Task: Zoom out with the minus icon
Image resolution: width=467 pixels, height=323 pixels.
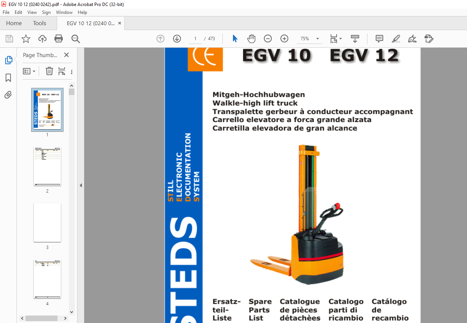Action: coord(268,39)
